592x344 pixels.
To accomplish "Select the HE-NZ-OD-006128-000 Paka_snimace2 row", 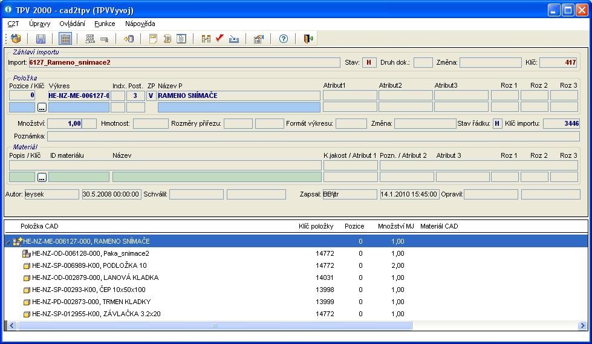I will [296, 253].
